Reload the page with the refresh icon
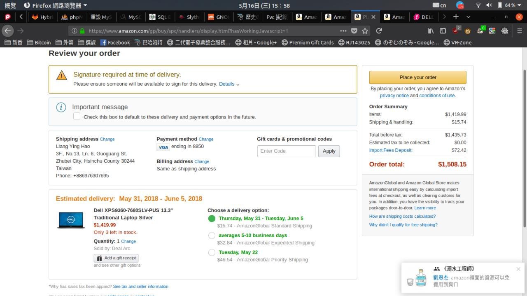Image resolution: width=527 pixels, height=296 pixels. pos(379,31)
